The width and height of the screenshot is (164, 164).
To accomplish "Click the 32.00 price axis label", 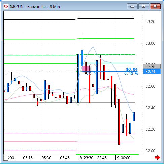I will pyautogui.click(x=151, y=151).
